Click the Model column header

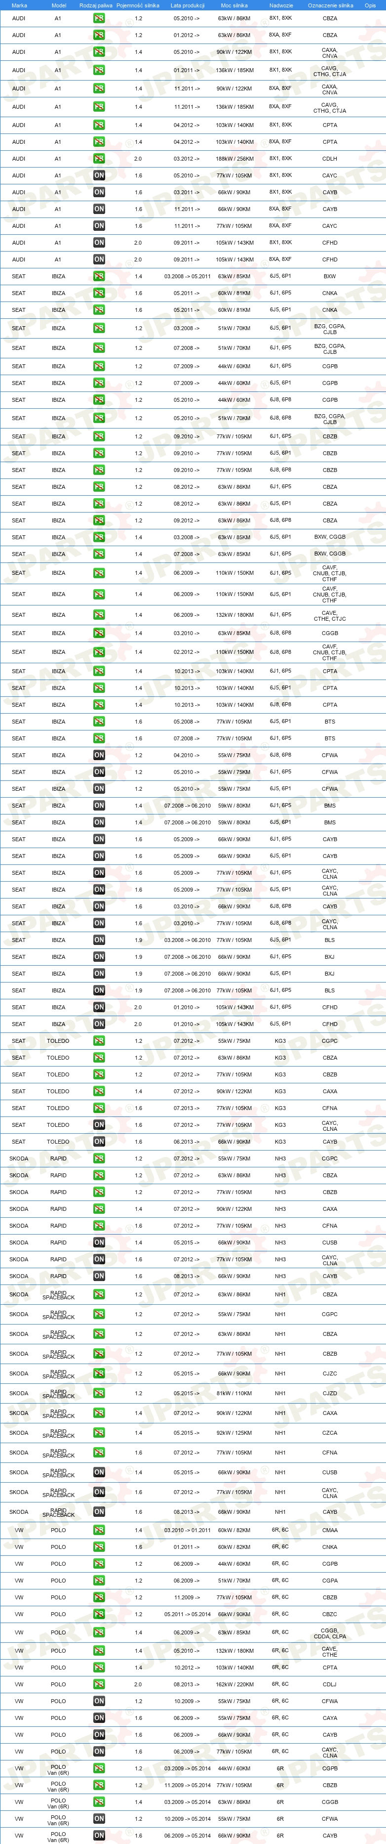click(59, 5)
